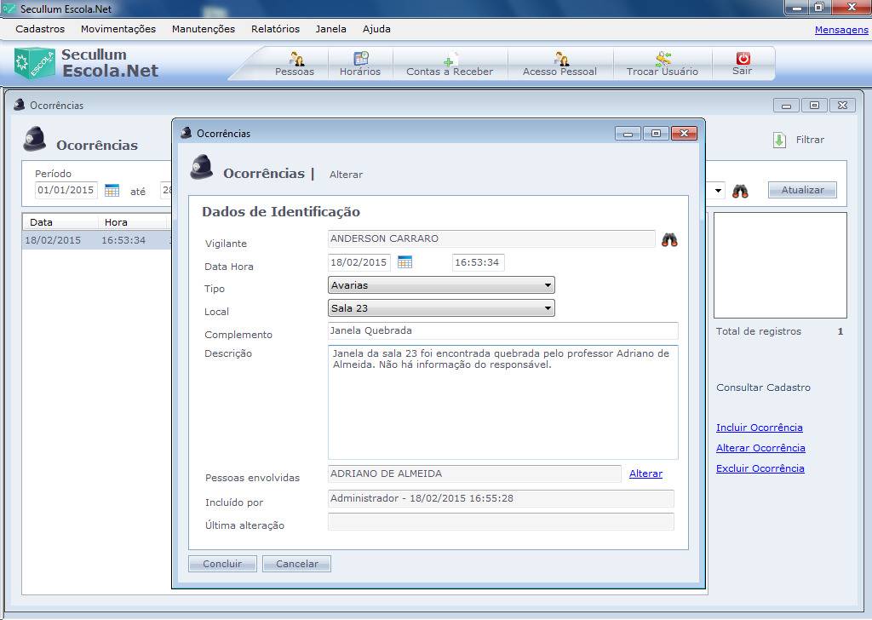Open the Pessoas toolbar icon
Viewport: 872px width, 620px height.
tap(296, 59)
